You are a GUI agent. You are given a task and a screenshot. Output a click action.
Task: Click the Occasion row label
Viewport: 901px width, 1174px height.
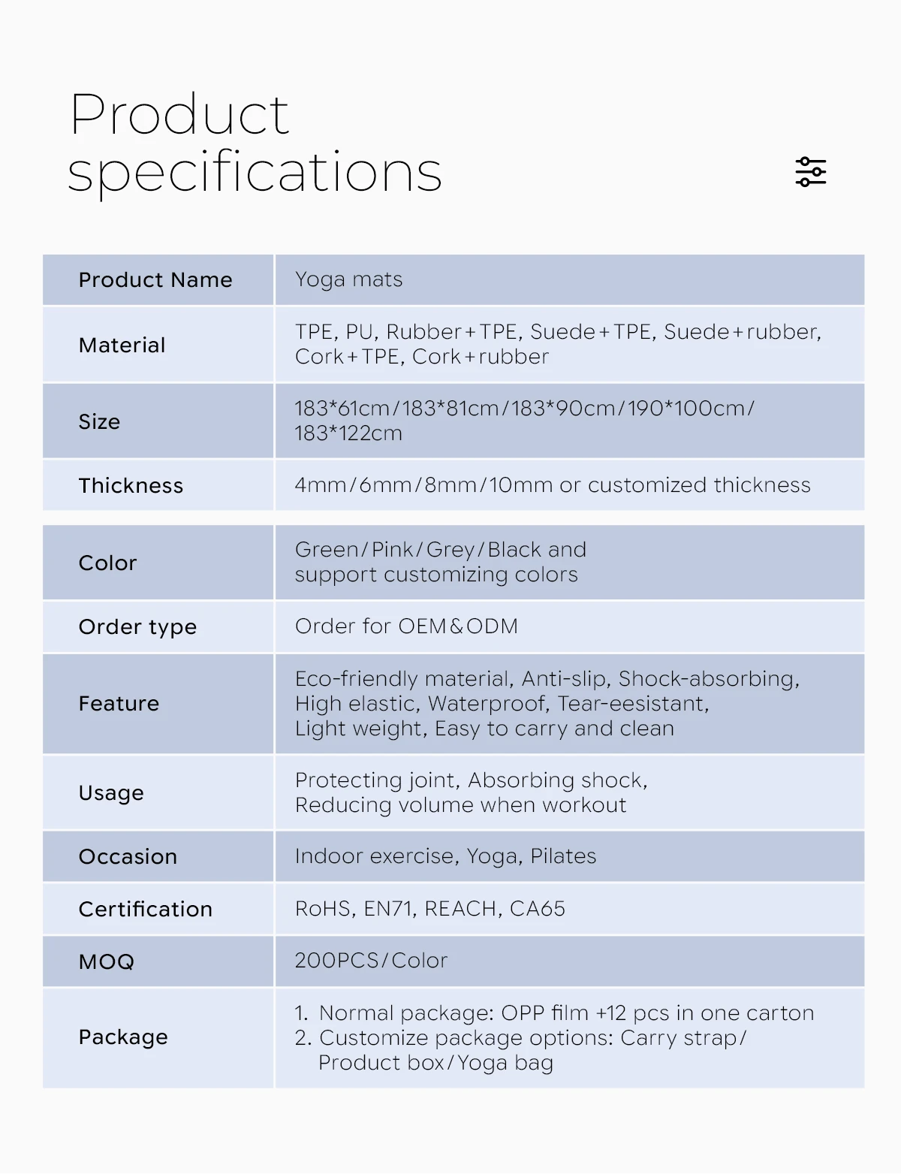point(128,856)
